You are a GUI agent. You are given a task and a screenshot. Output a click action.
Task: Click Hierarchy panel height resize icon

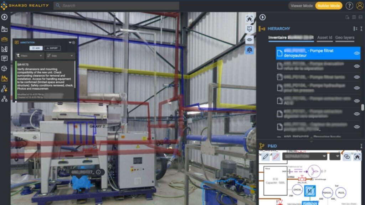(x=361, y=28)
